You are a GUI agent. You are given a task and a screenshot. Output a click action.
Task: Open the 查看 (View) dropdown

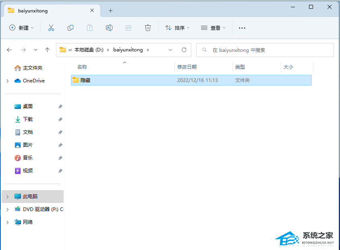tap(213, 28)
